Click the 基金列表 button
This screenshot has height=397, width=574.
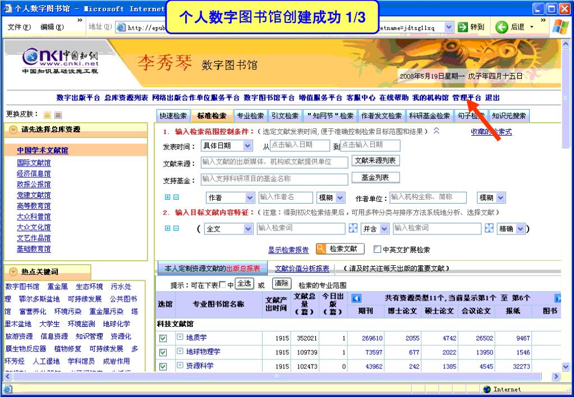pyautogui.click(x=375, y=178)
